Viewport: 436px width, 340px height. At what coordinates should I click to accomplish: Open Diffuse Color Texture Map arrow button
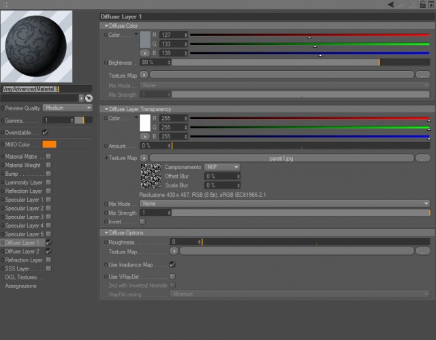click(144, 75)
